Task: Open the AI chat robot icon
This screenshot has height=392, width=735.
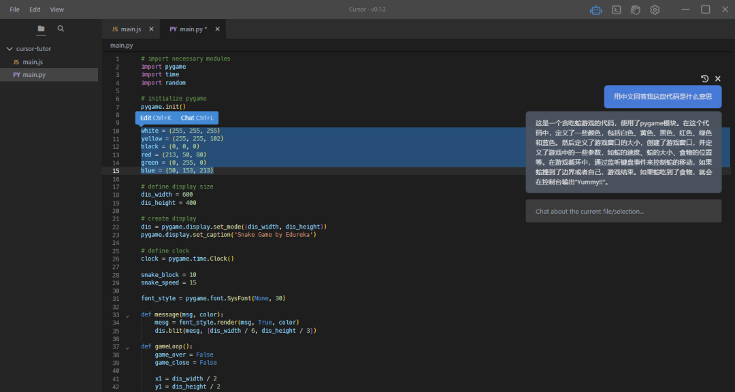Action: (x=595, y=10)
